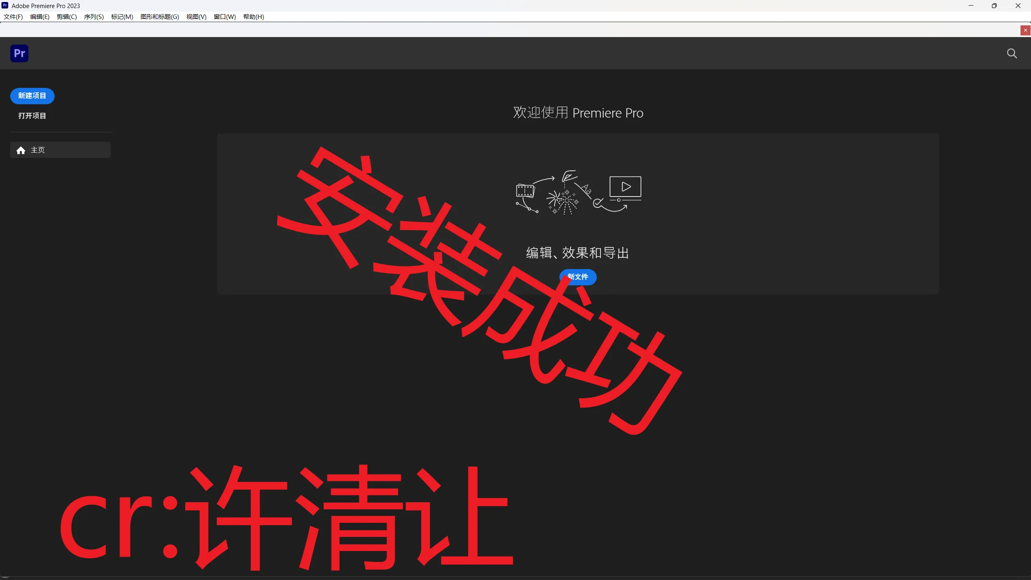Image resolution: width=1031 pixels, height=580 pixels.
Task: Close the Adobe Premiere Pro window
Action: pyautogui.click(x=1018, y=6)
